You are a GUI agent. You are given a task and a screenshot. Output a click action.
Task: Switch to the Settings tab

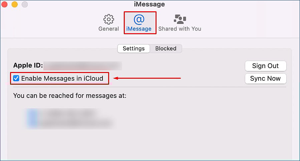pyautogui.click(x=133, y=48)
